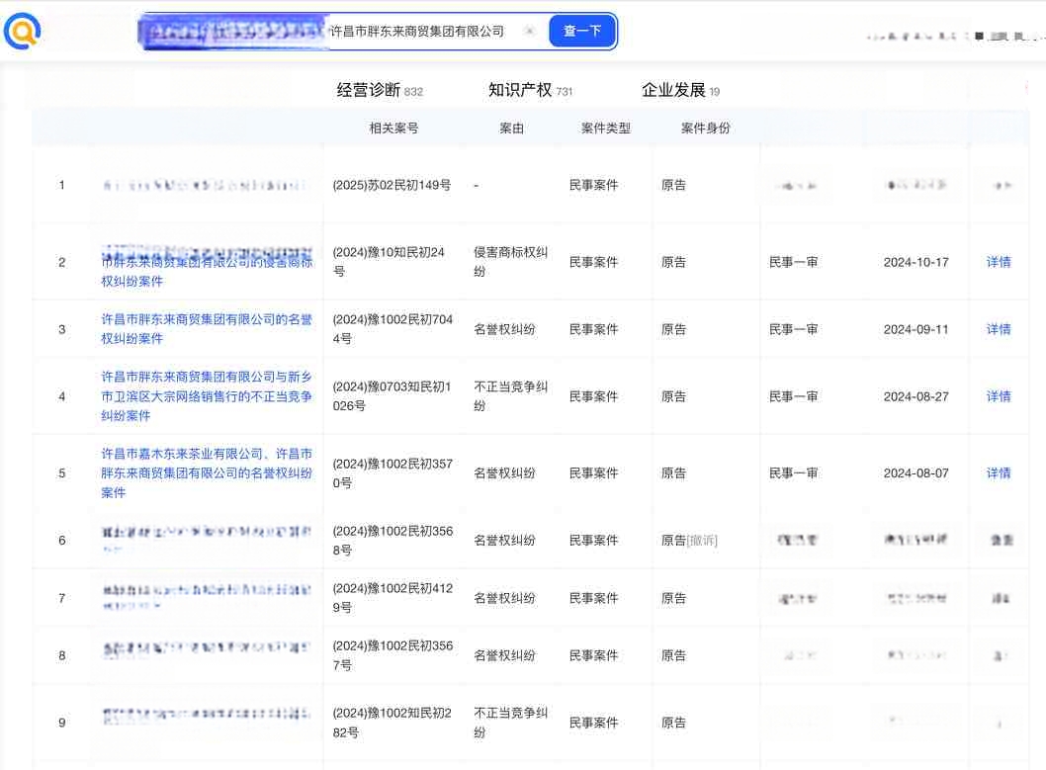The width and height of the screenshot is (1046, 770).
Task: Open 许昌市胖东来商贸集团有限公司的名誉权纠纷案件 link
Action: (206, 329)
